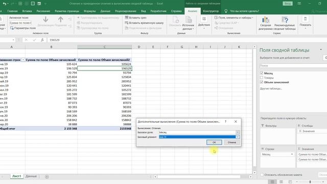
Task: Click the zoom in plus icon
Action: click(x=323, y=182)
